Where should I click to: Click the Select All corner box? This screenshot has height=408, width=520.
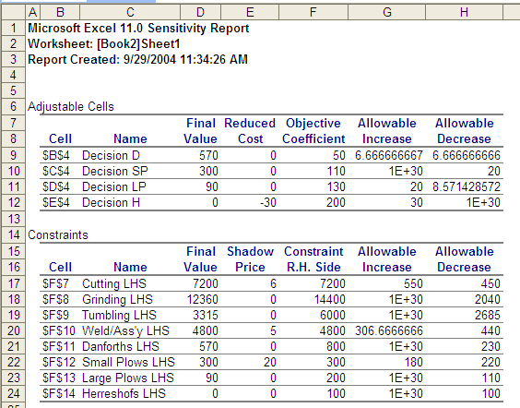pos(13,12)
